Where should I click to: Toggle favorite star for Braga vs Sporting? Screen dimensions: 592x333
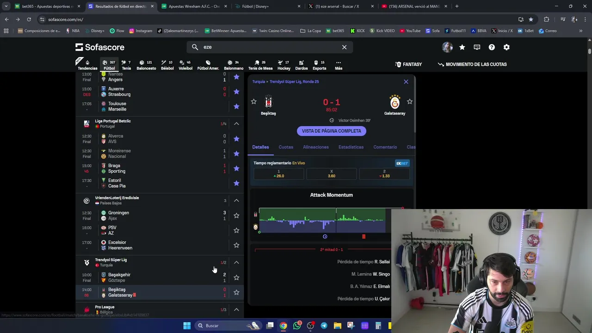coord(236,168)
